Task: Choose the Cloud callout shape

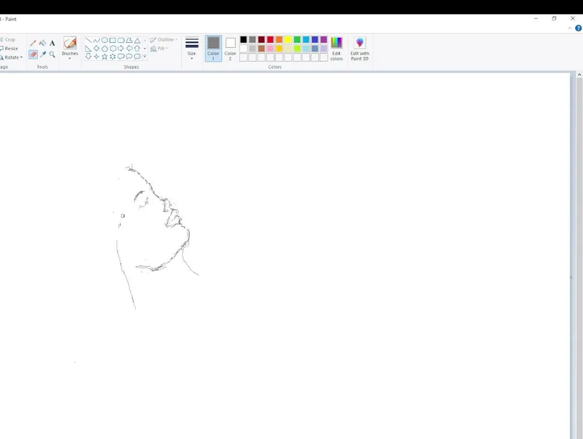Action: (137, 57)
